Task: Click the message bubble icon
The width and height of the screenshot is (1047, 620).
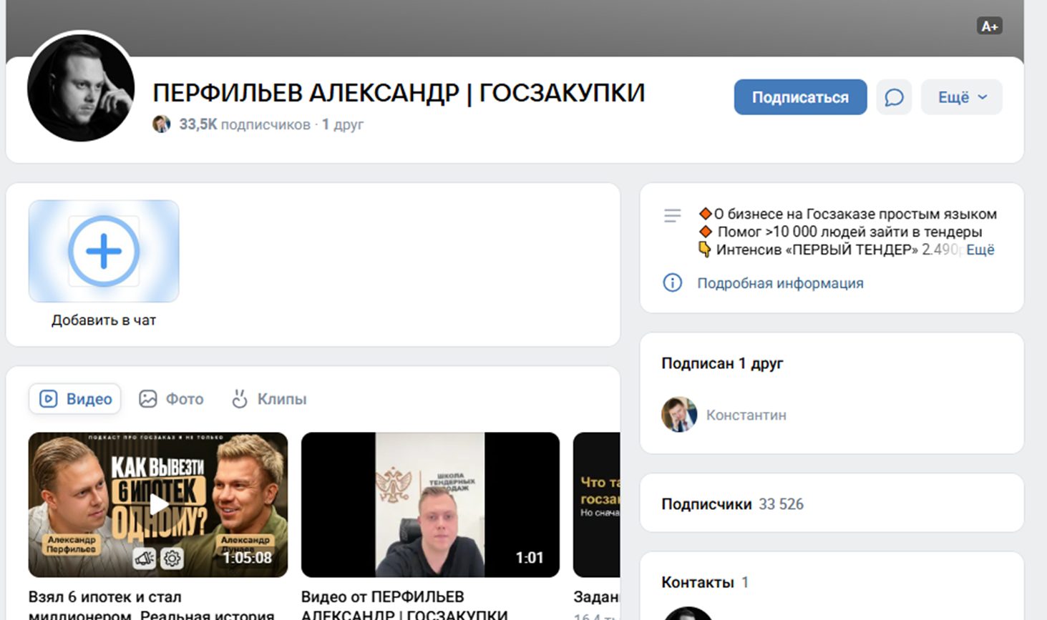Action: (x=894, y=97)
